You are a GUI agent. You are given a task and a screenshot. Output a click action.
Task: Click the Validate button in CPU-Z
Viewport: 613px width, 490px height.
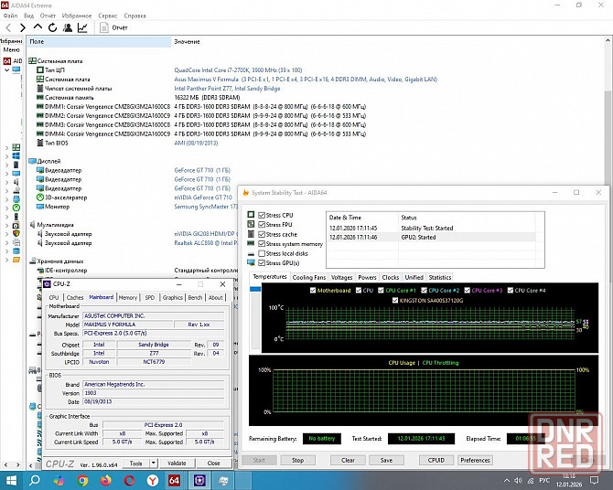pyautogui.click(x=177, y=463)
